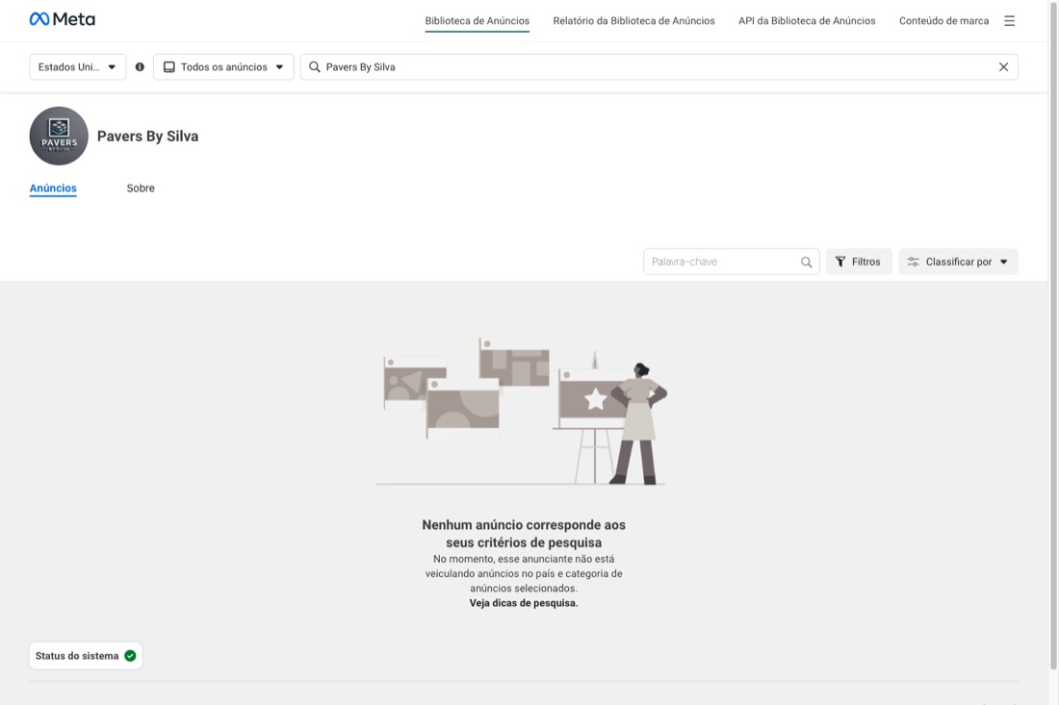Click the Status do sistema button

point(86,656)
